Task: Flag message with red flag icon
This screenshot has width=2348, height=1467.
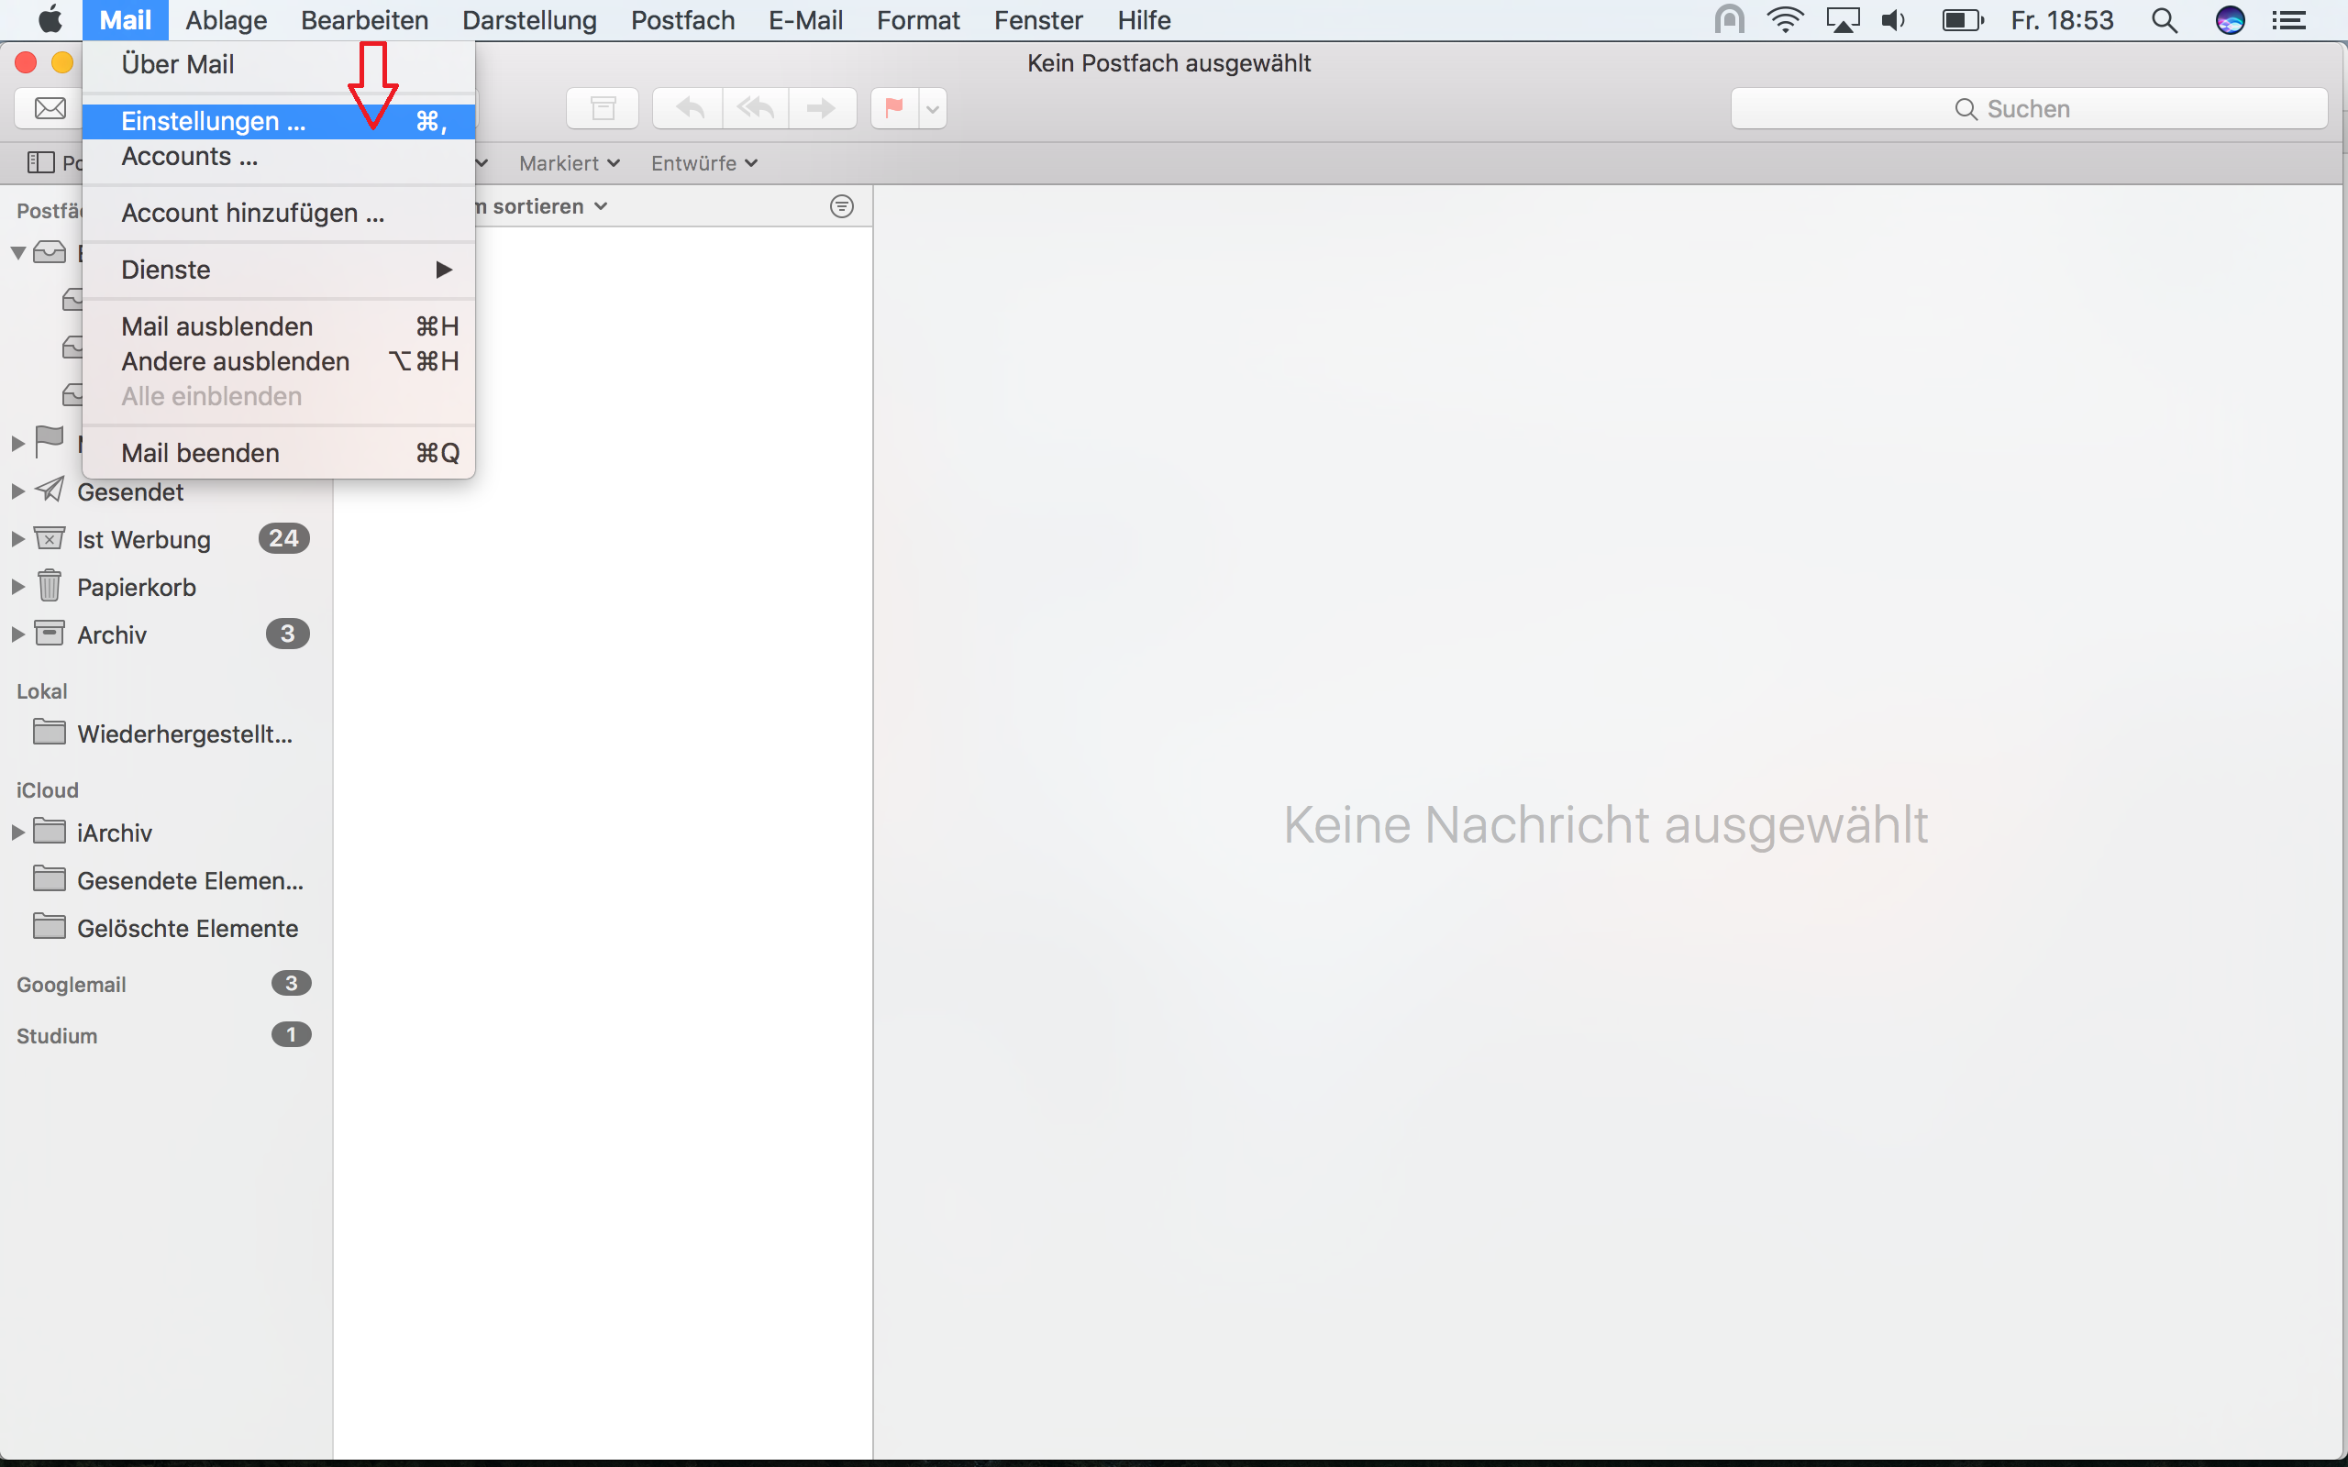Action: point(893,109)
